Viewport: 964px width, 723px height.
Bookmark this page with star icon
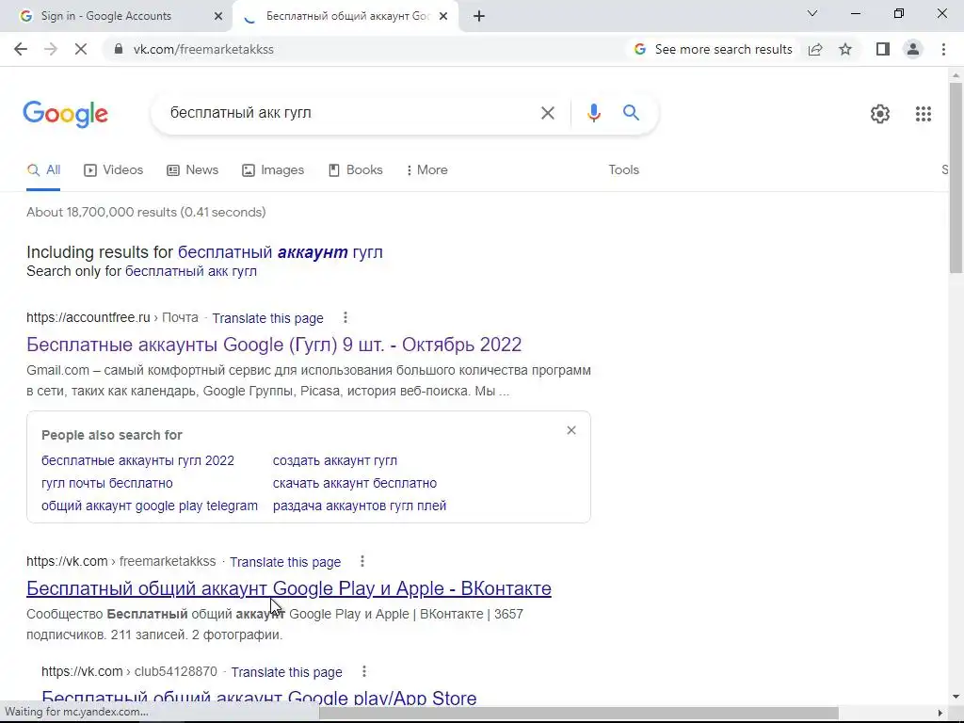point(845,49)
